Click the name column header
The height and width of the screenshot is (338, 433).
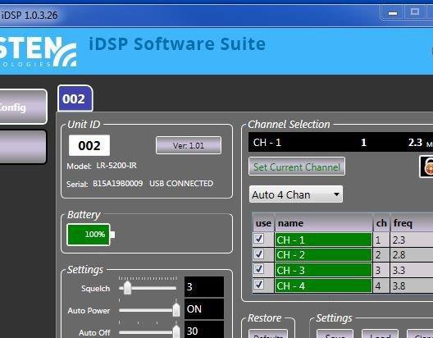coord(323,222)
